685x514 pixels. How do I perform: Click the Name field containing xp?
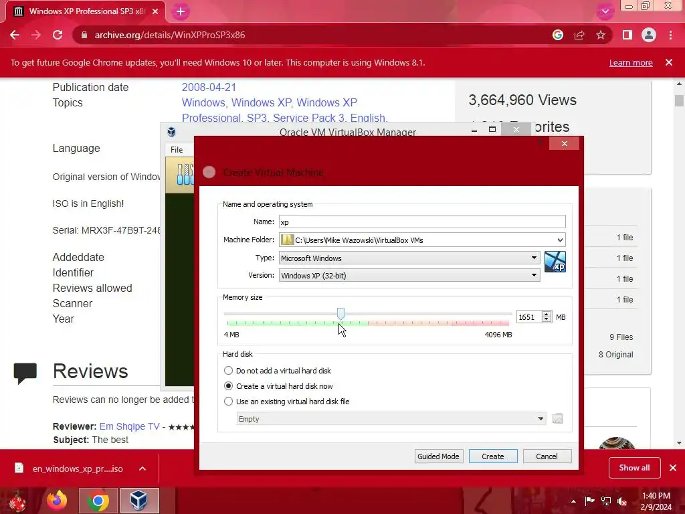(422, 222)
